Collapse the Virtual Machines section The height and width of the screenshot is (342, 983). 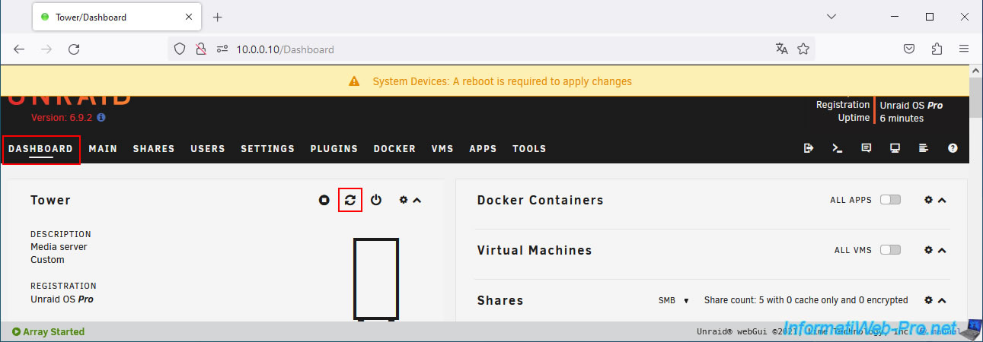coord(942,251)
